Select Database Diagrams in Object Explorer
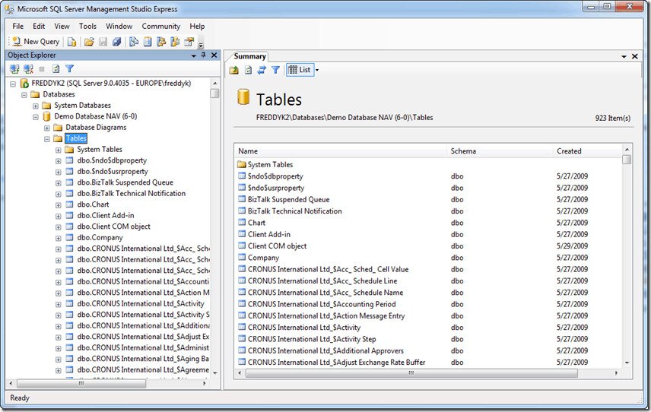651x412 pixels. click(x=96, y=128)
